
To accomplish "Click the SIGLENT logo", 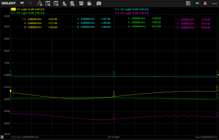I will pos(8,3).
